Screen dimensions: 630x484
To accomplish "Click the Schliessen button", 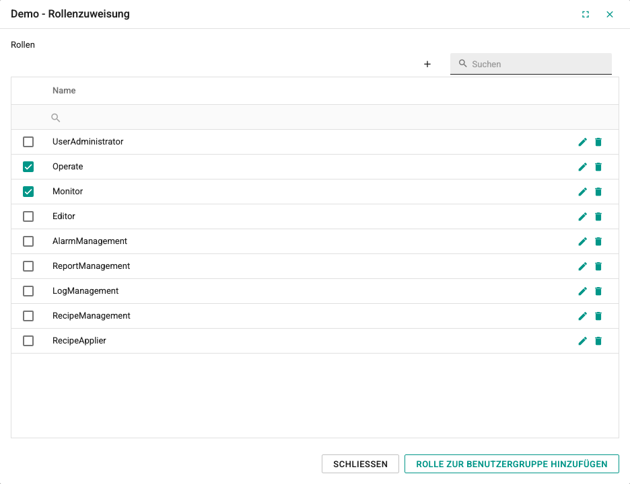I will 360,464.
